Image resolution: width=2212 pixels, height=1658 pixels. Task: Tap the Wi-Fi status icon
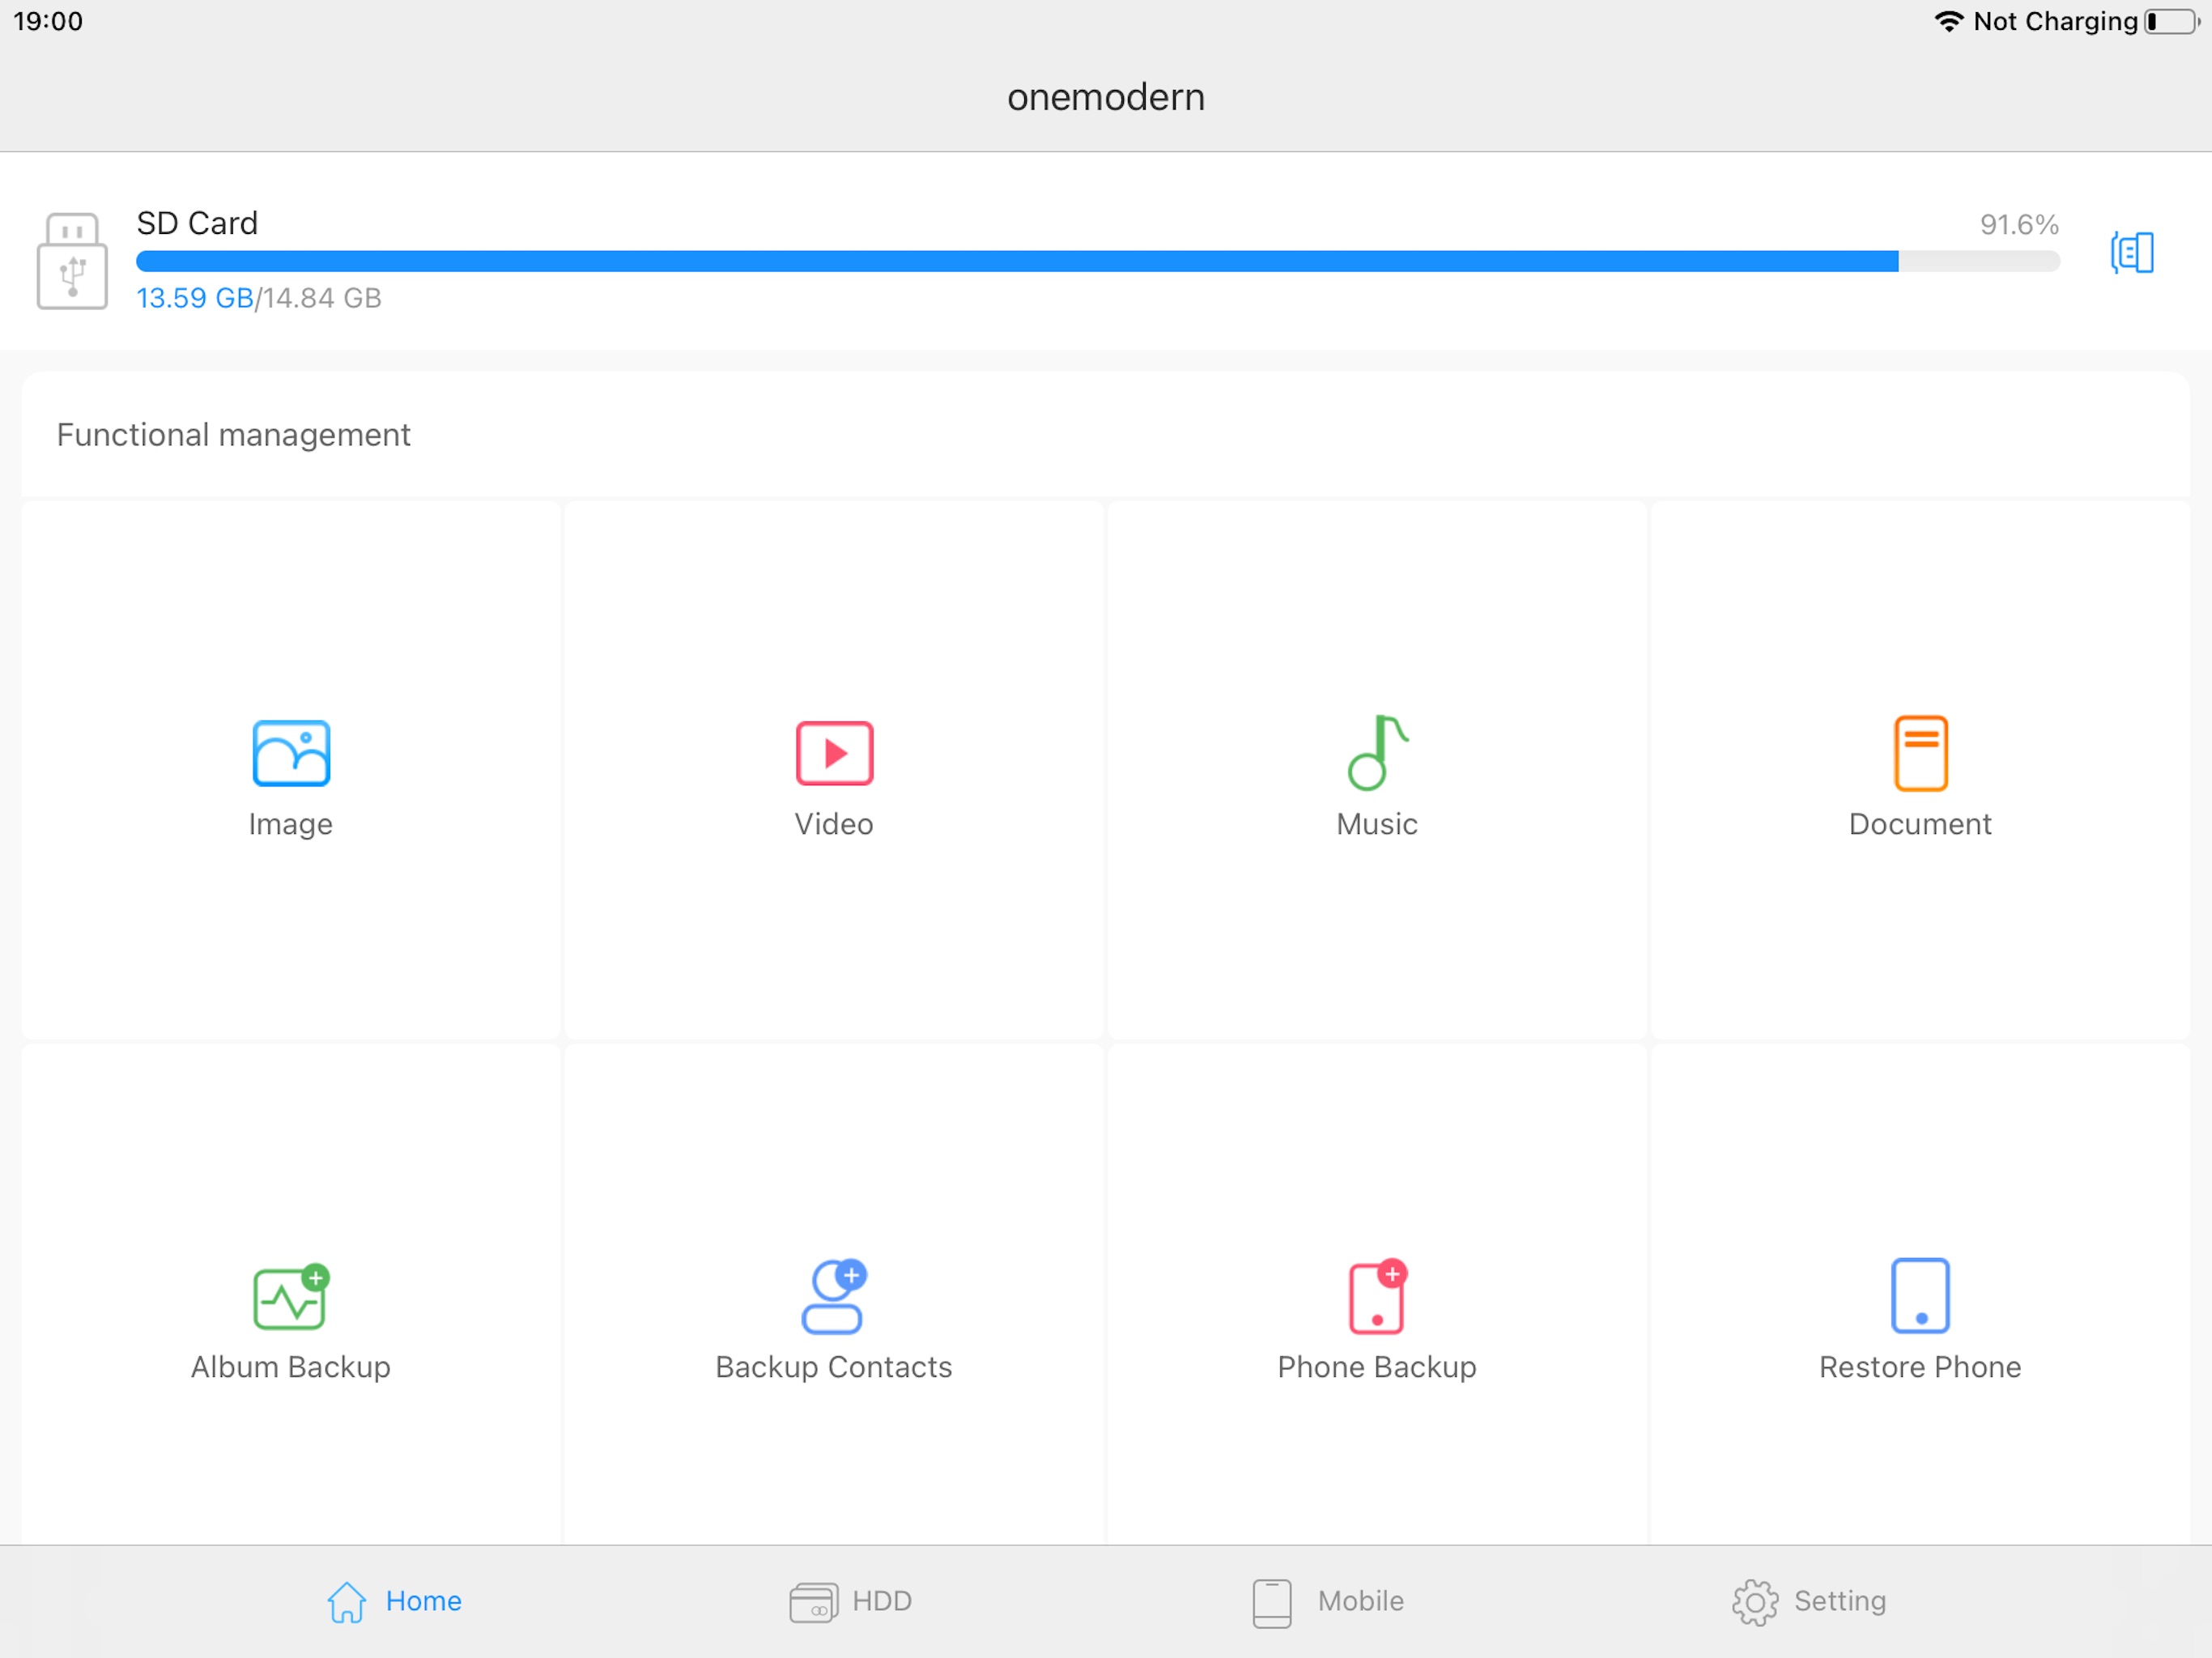(1948, 21)
